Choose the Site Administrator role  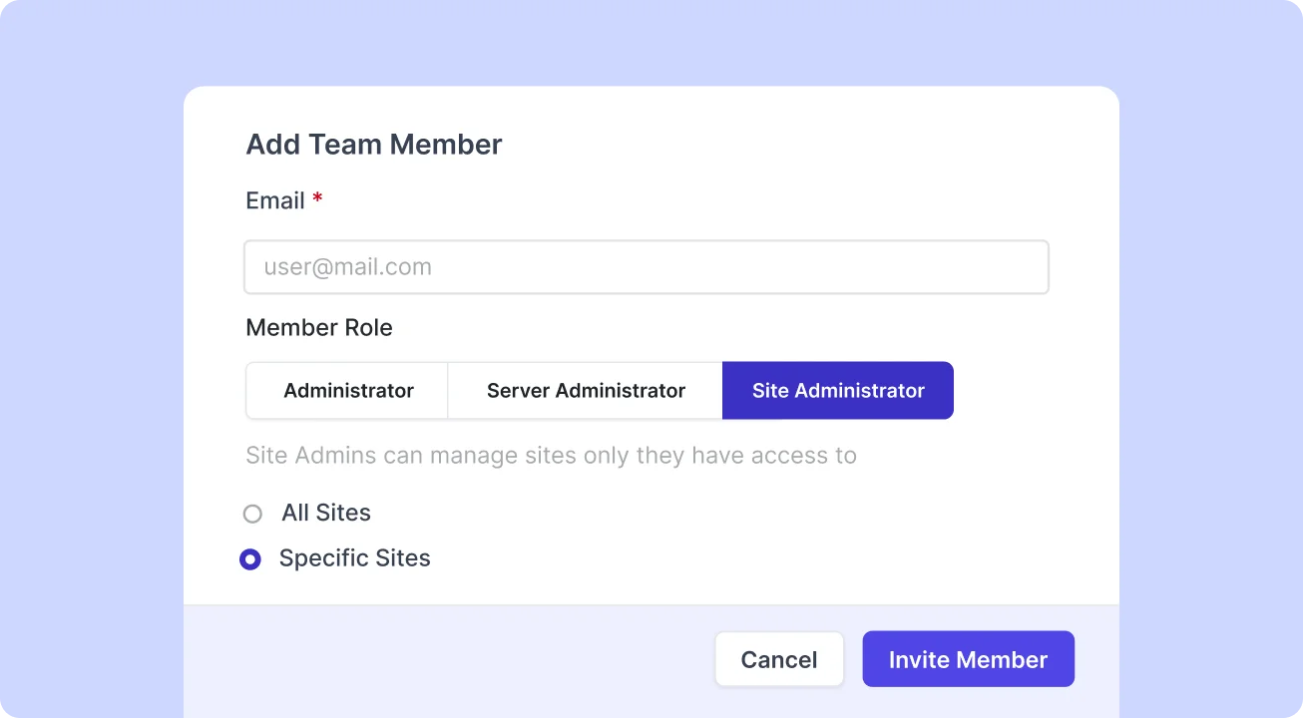point(838,391)
